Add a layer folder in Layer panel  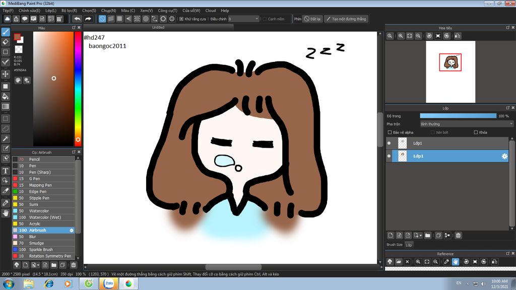point(427,236)
